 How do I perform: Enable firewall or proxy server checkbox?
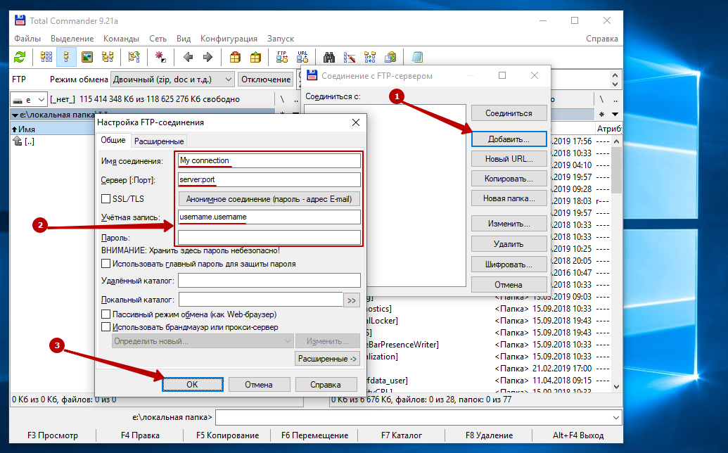click(106, 327)
